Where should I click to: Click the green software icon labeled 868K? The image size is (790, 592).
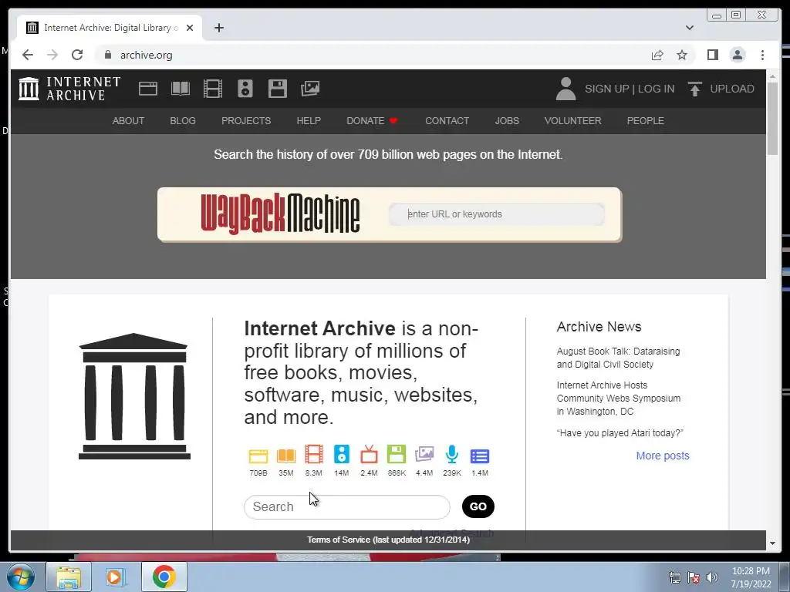[x=397, y=454]
